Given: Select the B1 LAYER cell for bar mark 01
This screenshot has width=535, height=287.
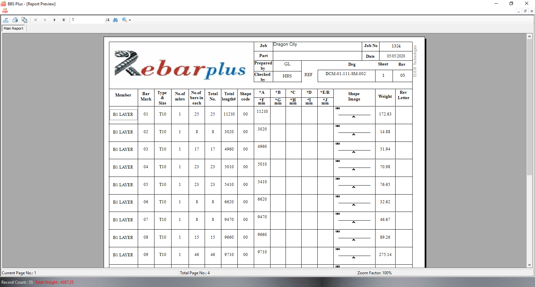Looking at the screenshot, I should click(123, 114).
